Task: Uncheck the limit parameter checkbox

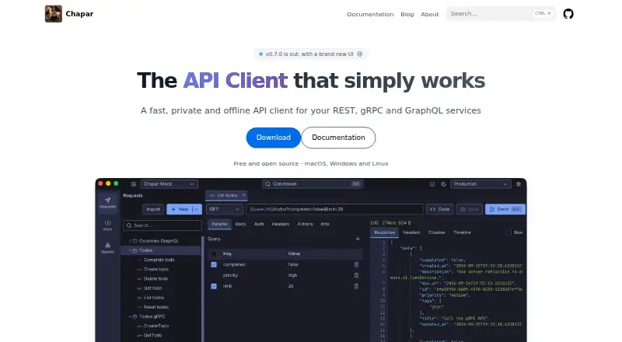Action: tap(214, 286)
